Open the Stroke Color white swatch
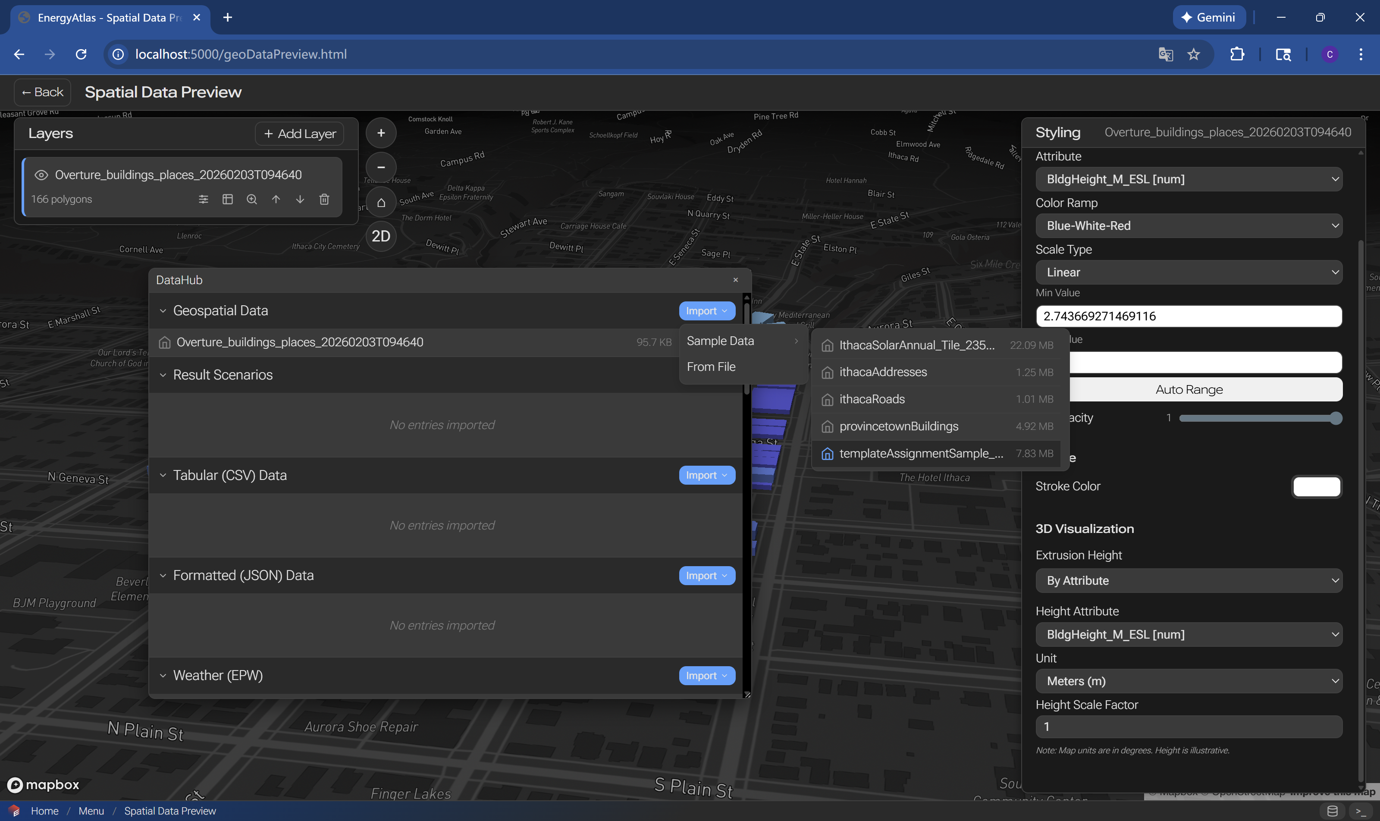The image size is (1380, 821). coord(1316,486)
